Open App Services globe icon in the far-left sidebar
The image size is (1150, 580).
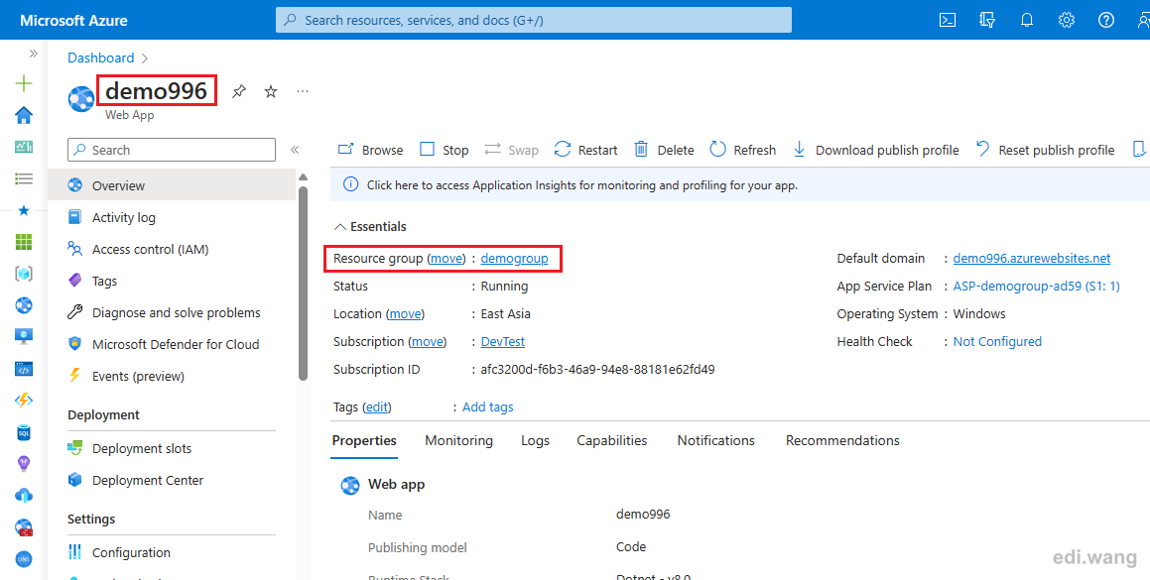(x=24, y=305)
